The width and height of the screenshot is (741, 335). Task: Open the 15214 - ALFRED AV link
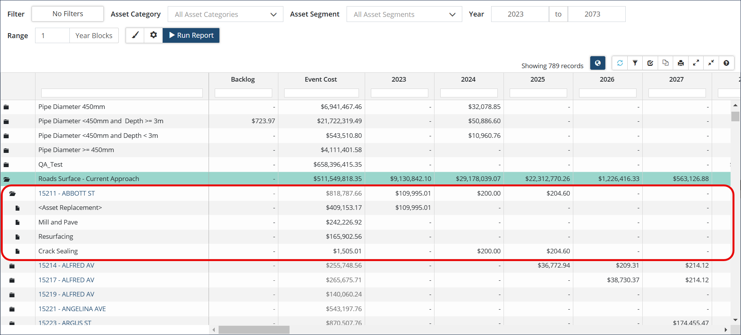pos(66,265)
